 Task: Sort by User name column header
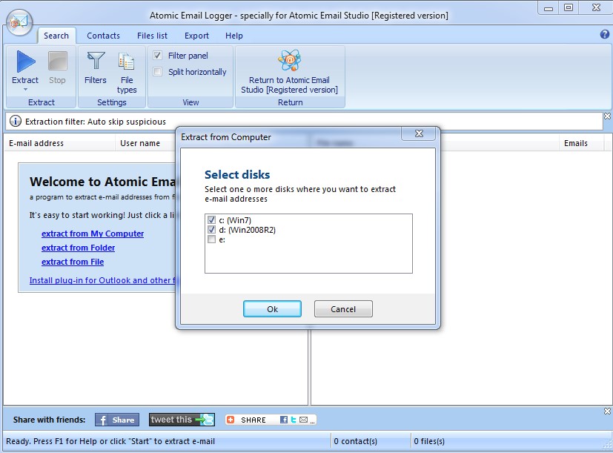tap(145, 143)
